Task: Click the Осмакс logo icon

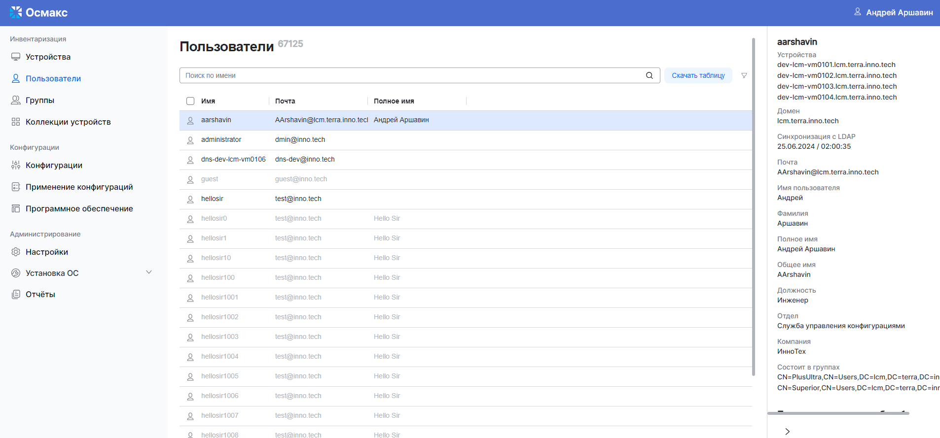Action: pyautogui.click(x=16, y=12)
